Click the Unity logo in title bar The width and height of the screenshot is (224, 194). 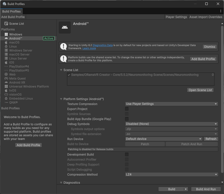tap(4, 4)
